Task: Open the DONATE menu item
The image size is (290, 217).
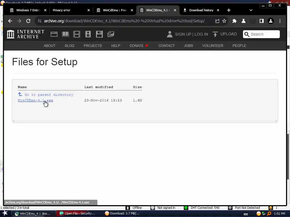Action: tap(139, 45)
